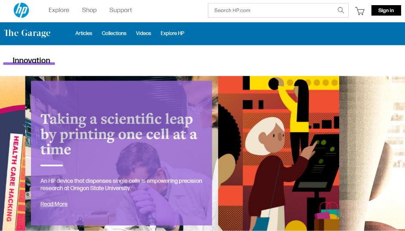
Task: Expand the Shop menu
Action: [89, 10]
